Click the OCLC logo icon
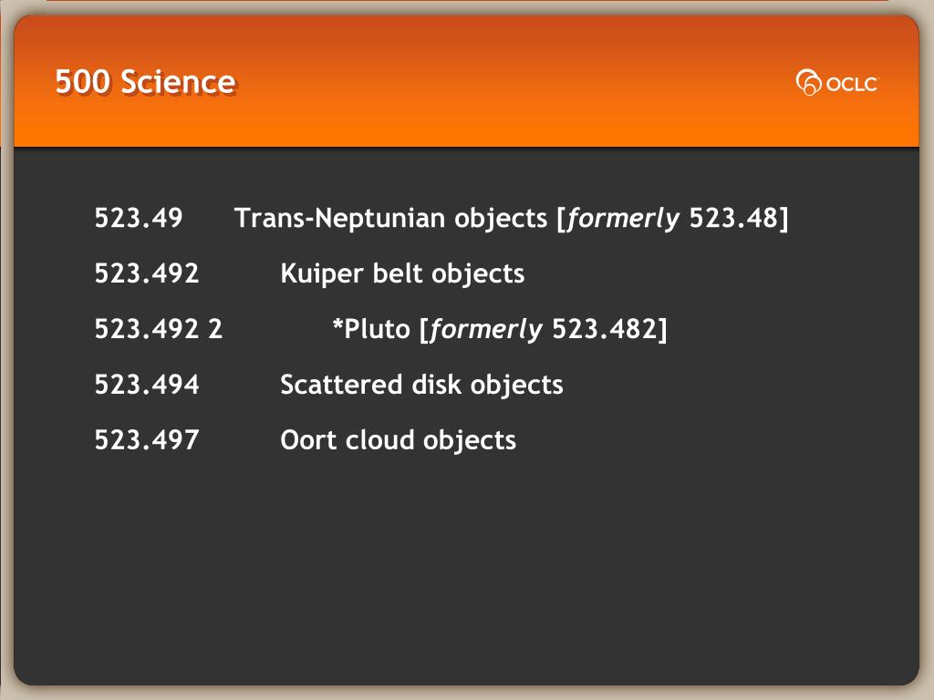The image size is (934, 700). 809,83
